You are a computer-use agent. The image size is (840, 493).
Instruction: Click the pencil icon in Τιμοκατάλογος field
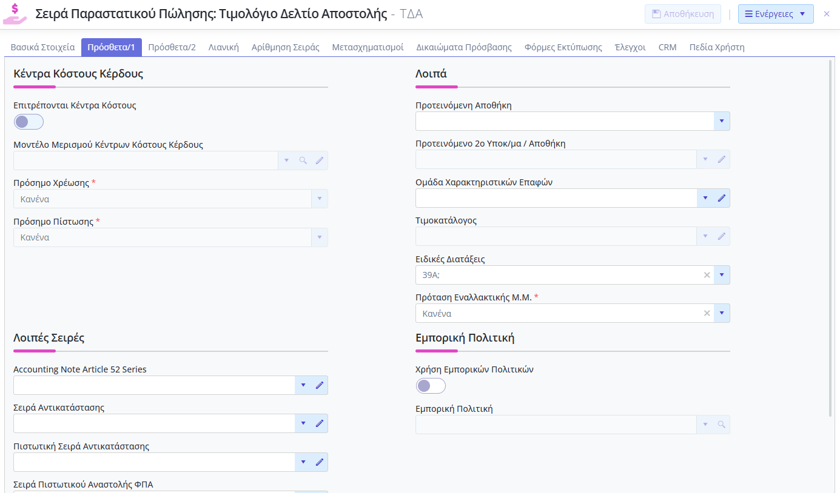[721, 236]
